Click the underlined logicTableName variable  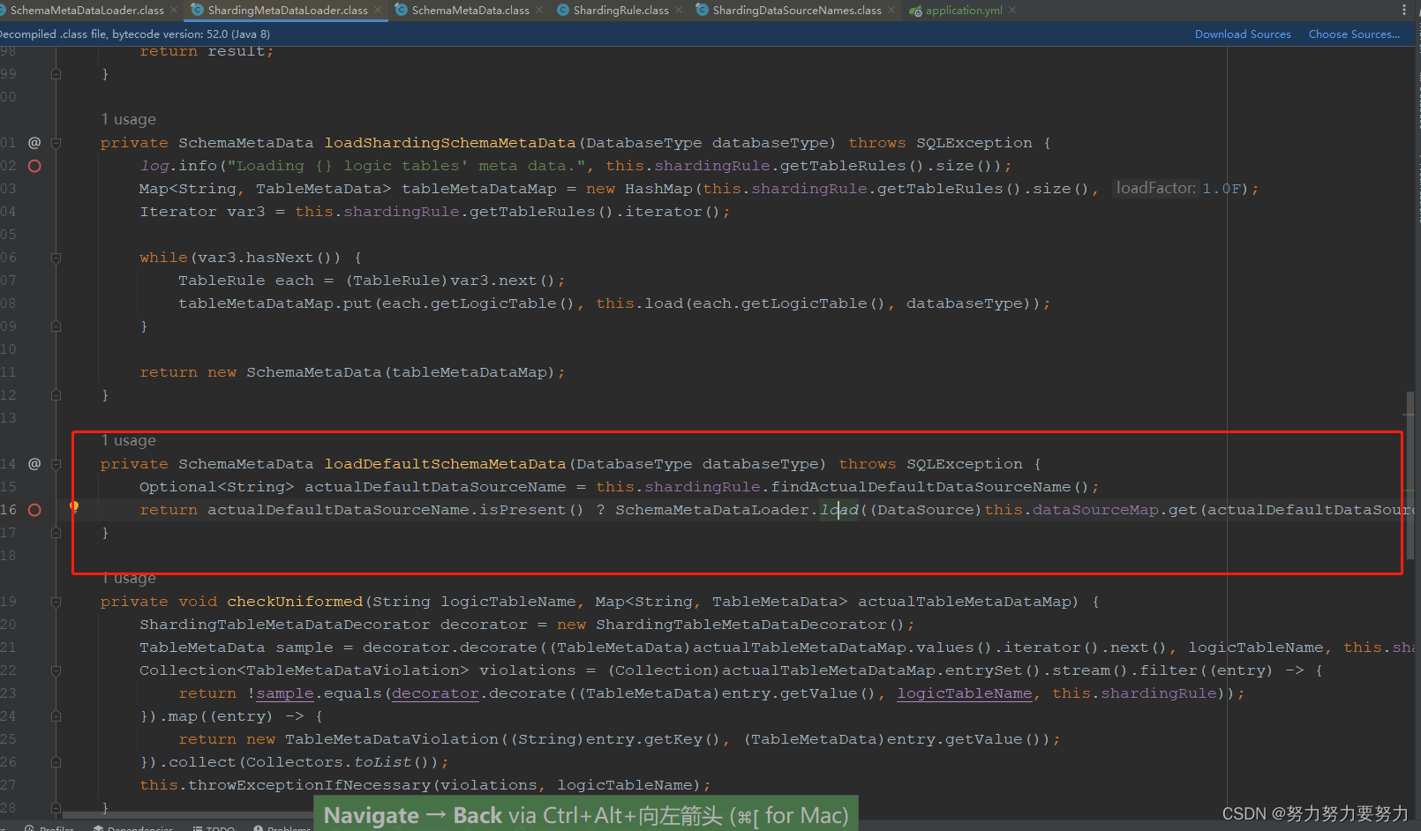point(964,693)
